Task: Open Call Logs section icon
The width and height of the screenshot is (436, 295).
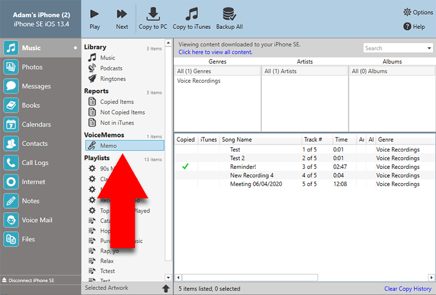Action: coord(11,162)
